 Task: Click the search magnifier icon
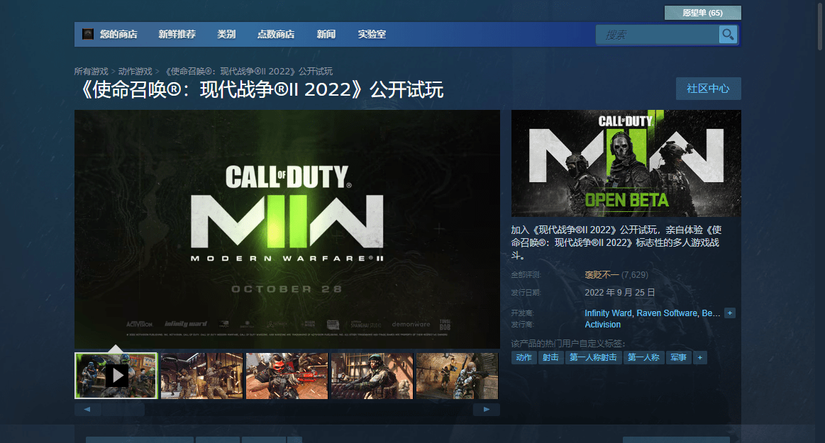point(729,35)
